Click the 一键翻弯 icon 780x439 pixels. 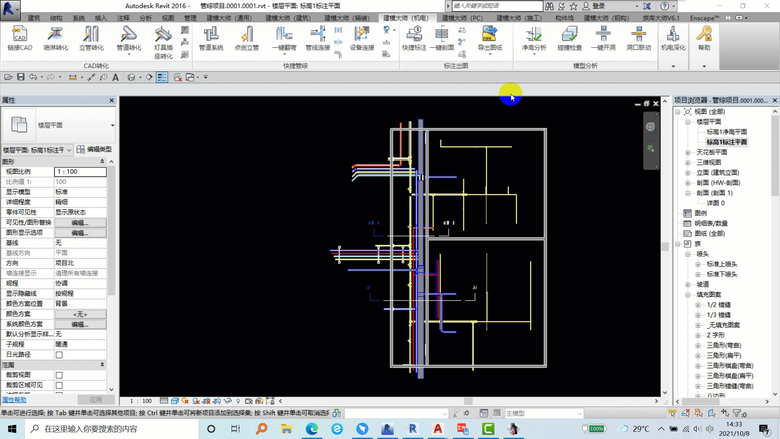click(284, 34)
